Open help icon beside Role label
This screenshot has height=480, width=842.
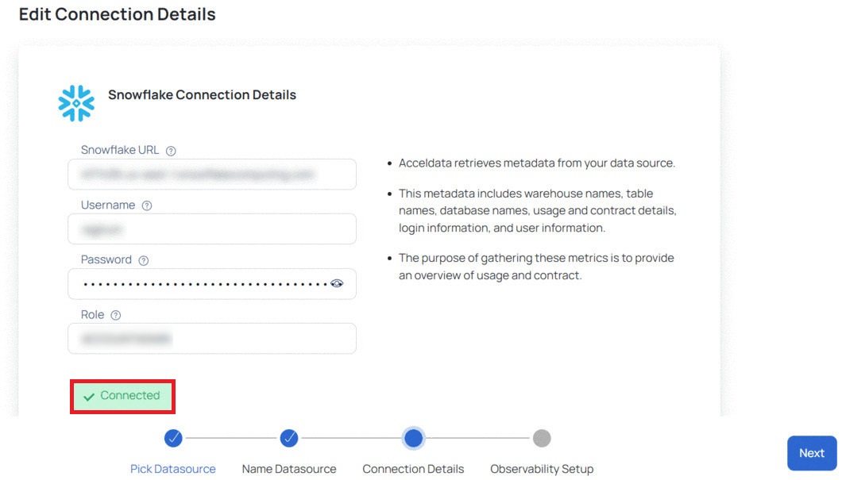[115, 315]
